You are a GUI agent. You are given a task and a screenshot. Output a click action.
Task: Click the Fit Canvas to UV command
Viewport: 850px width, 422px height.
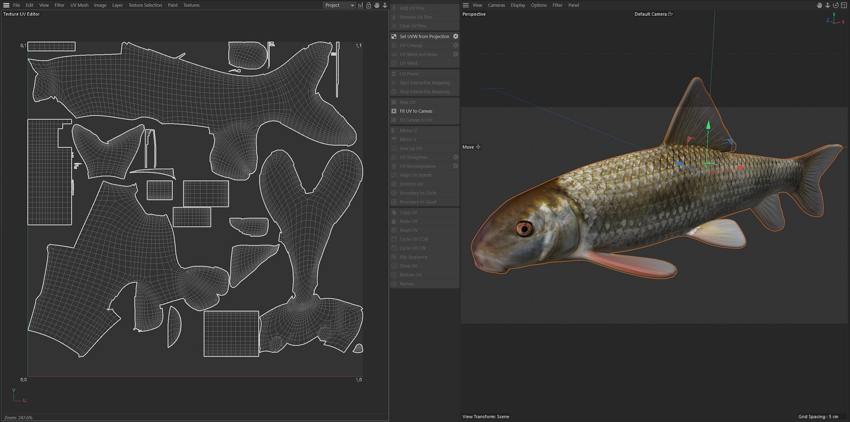coord(424,120)
